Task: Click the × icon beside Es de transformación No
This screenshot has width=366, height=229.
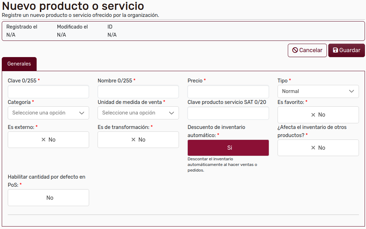Action: pyautogui.click(x=133, y=140)
